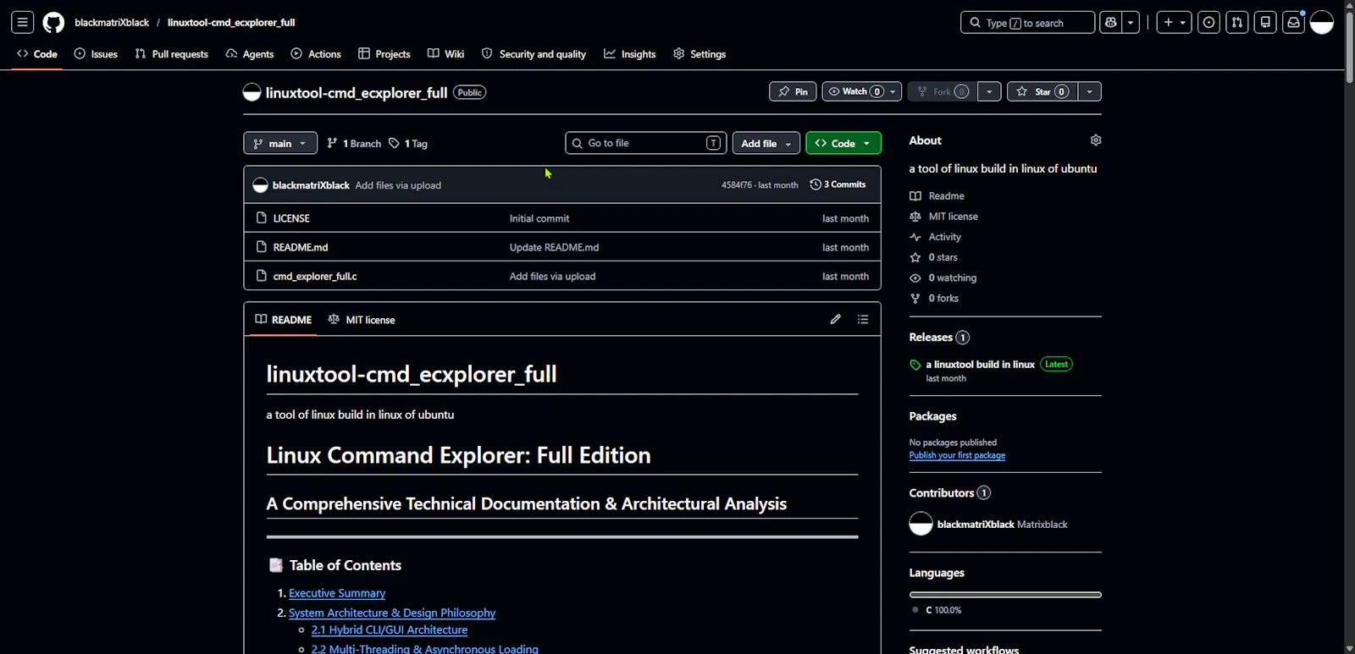Open the Insights tab
This screenshot has width=1355, height=654.
pos(630,53)
